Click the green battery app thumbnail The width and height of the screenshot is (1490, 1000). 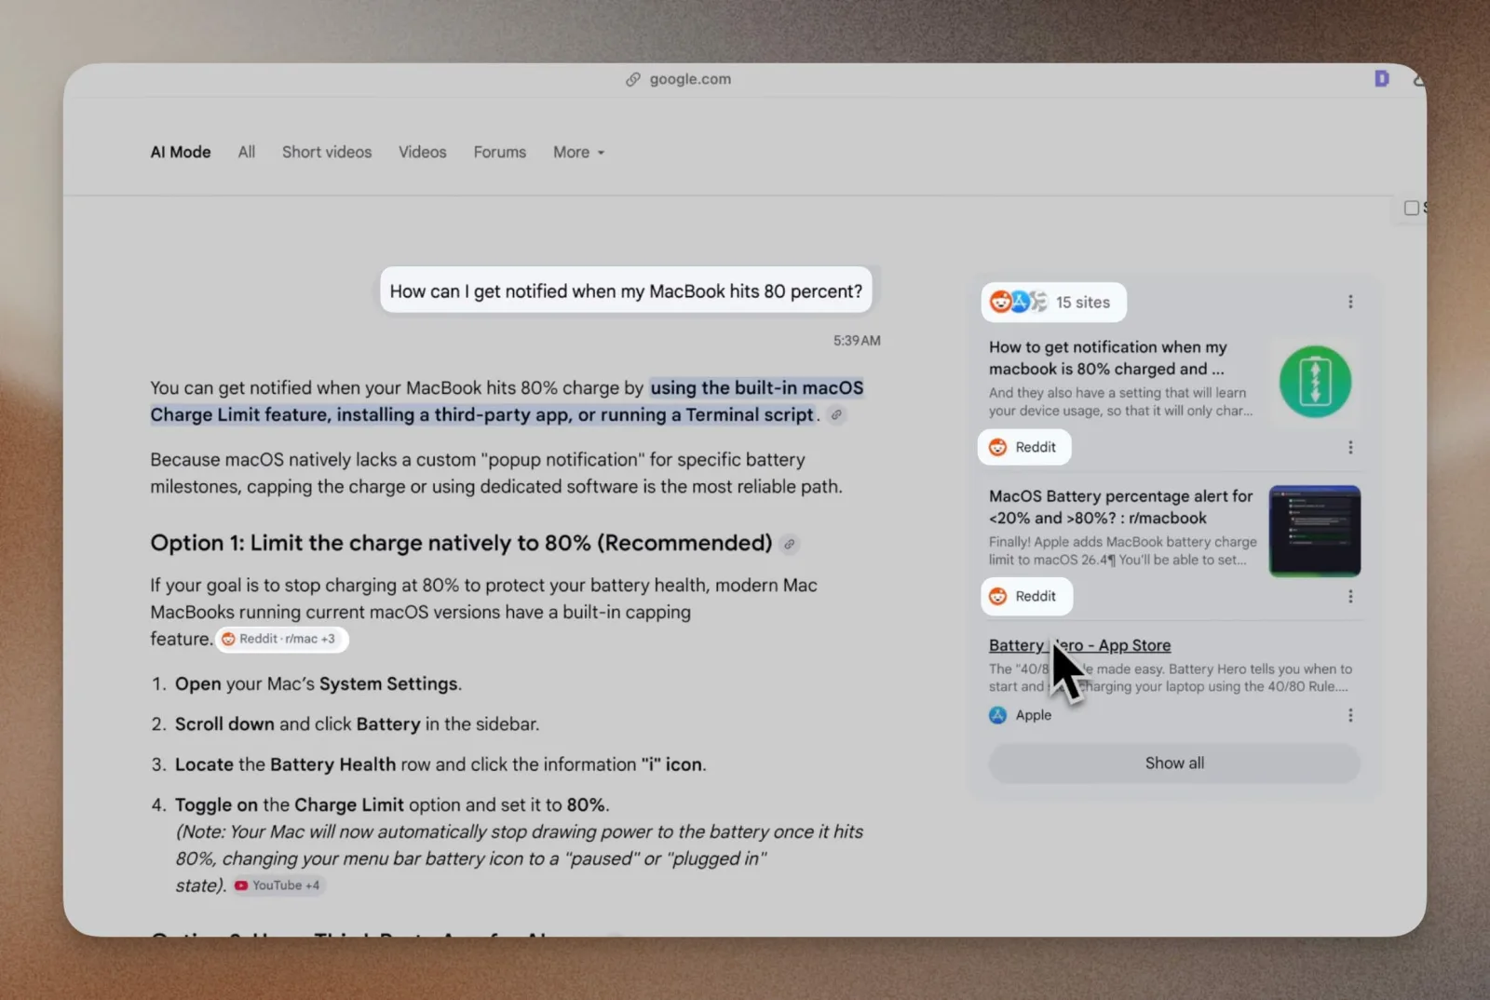1315,382
